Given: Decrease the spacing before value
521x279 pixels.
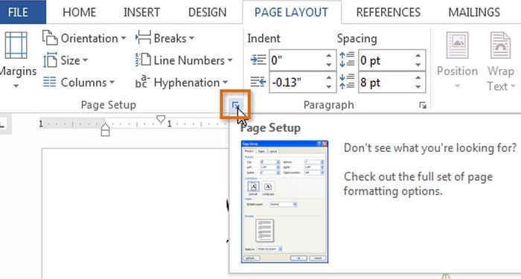Looking at the screenshot, I should pos(418,65).
